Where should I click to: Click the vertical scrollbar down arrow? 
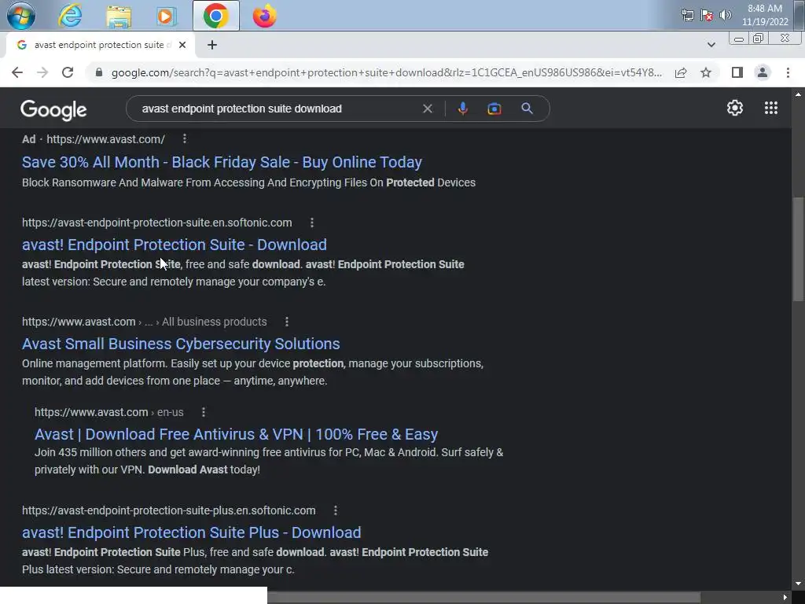pos(798,584)
